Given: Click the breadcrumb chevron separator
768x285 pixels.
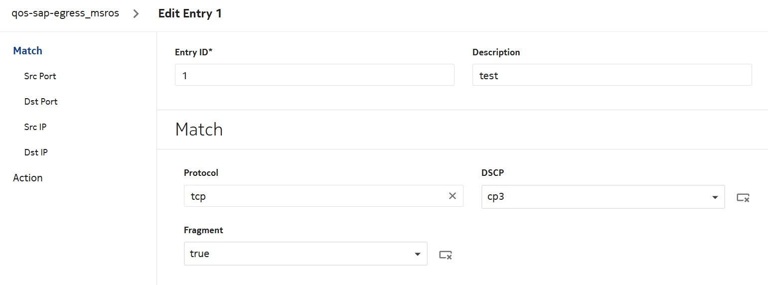Looking at the screenshot, I should pos(136,14).
